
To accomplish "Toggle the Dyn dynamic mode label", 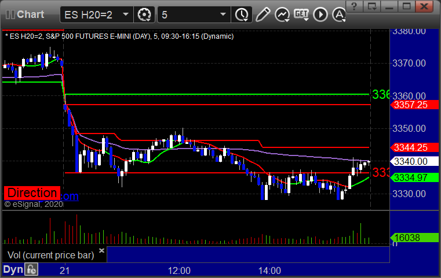I will pos(13,269).
